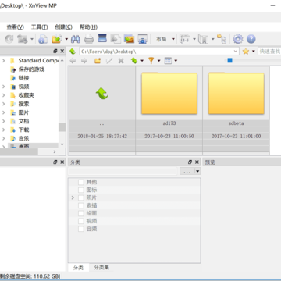Click the batch rename 1-5 icon
This screenshot has width=281, height=281.
point(185,39)
